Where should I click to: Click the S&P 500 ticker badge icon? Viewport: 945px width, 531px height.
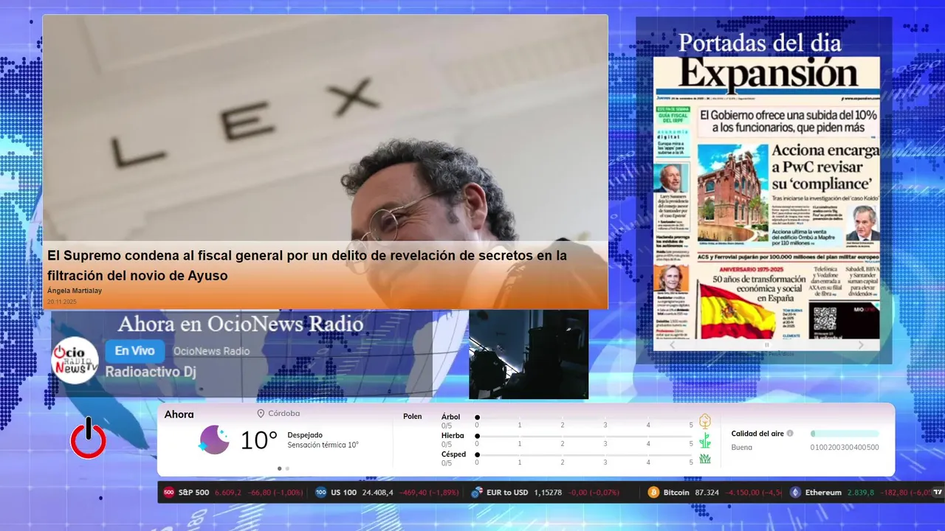point(168,492)
